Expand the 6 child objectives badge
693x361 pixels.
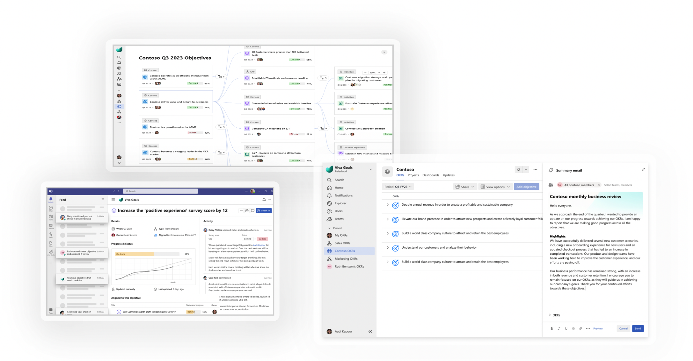[324, 129]
